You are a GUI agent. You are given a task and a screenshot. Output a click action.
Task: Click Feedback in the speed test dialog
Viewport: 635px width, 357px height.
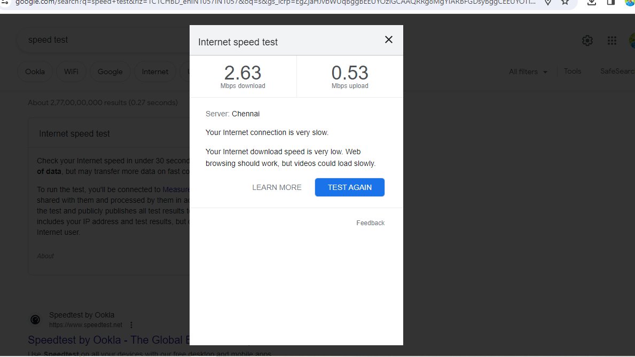coord(370,223)
